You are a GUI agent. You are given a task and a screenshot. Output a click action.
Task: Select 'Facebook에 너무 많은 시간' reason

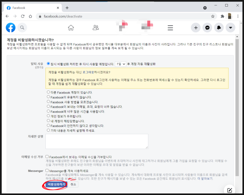pyautogui.click(x=48, y=111)
